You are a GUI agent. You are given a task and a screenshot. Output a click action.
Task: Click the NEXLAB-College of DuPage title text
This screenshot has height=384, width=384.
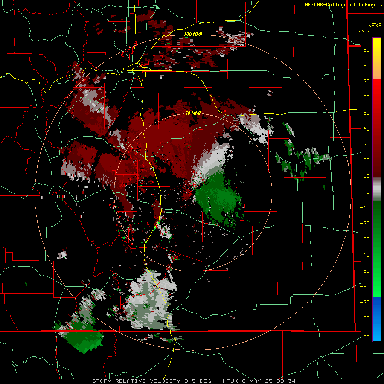pos(343,5)
